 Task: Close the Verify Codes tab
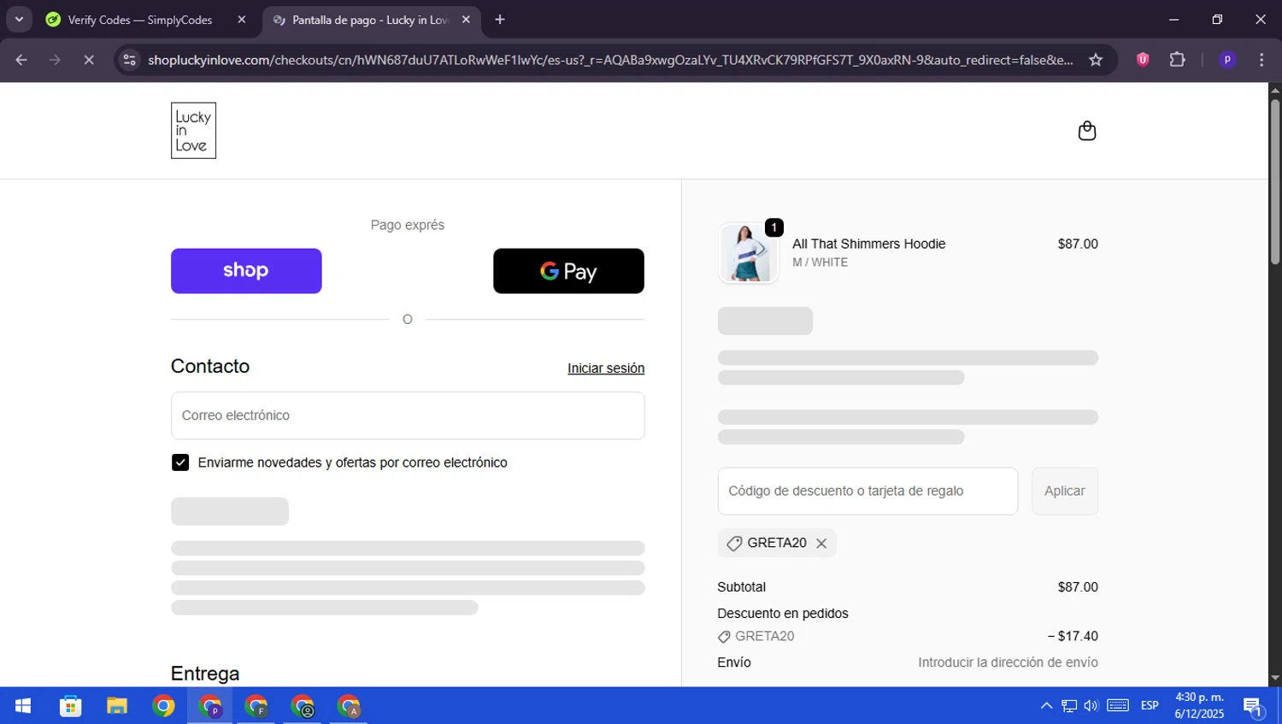242,20
